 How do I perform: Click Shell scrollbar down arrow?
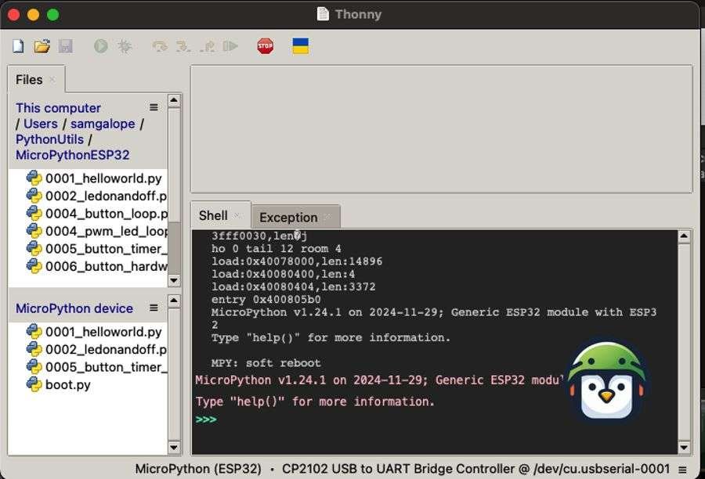point(684,448)
